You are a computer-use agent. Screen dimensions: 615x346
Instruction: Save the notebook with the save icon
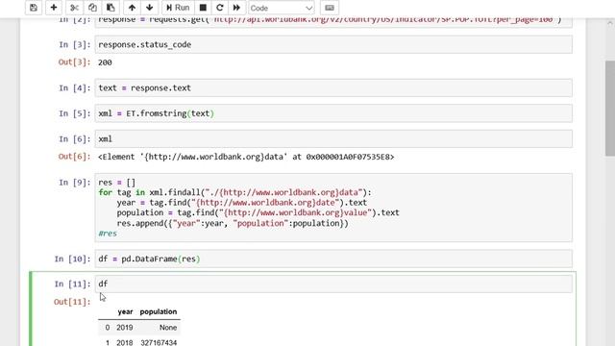(34, 8)
